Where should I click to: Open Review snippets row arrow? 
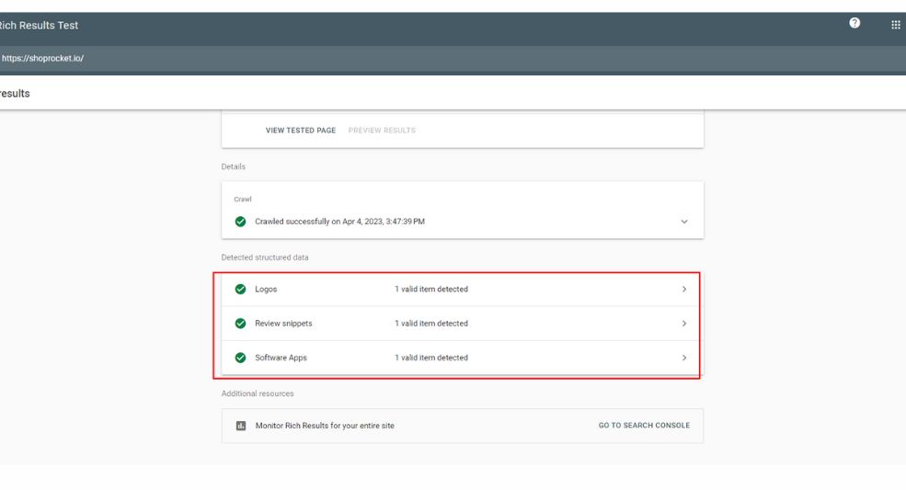[x=684, y=324]
